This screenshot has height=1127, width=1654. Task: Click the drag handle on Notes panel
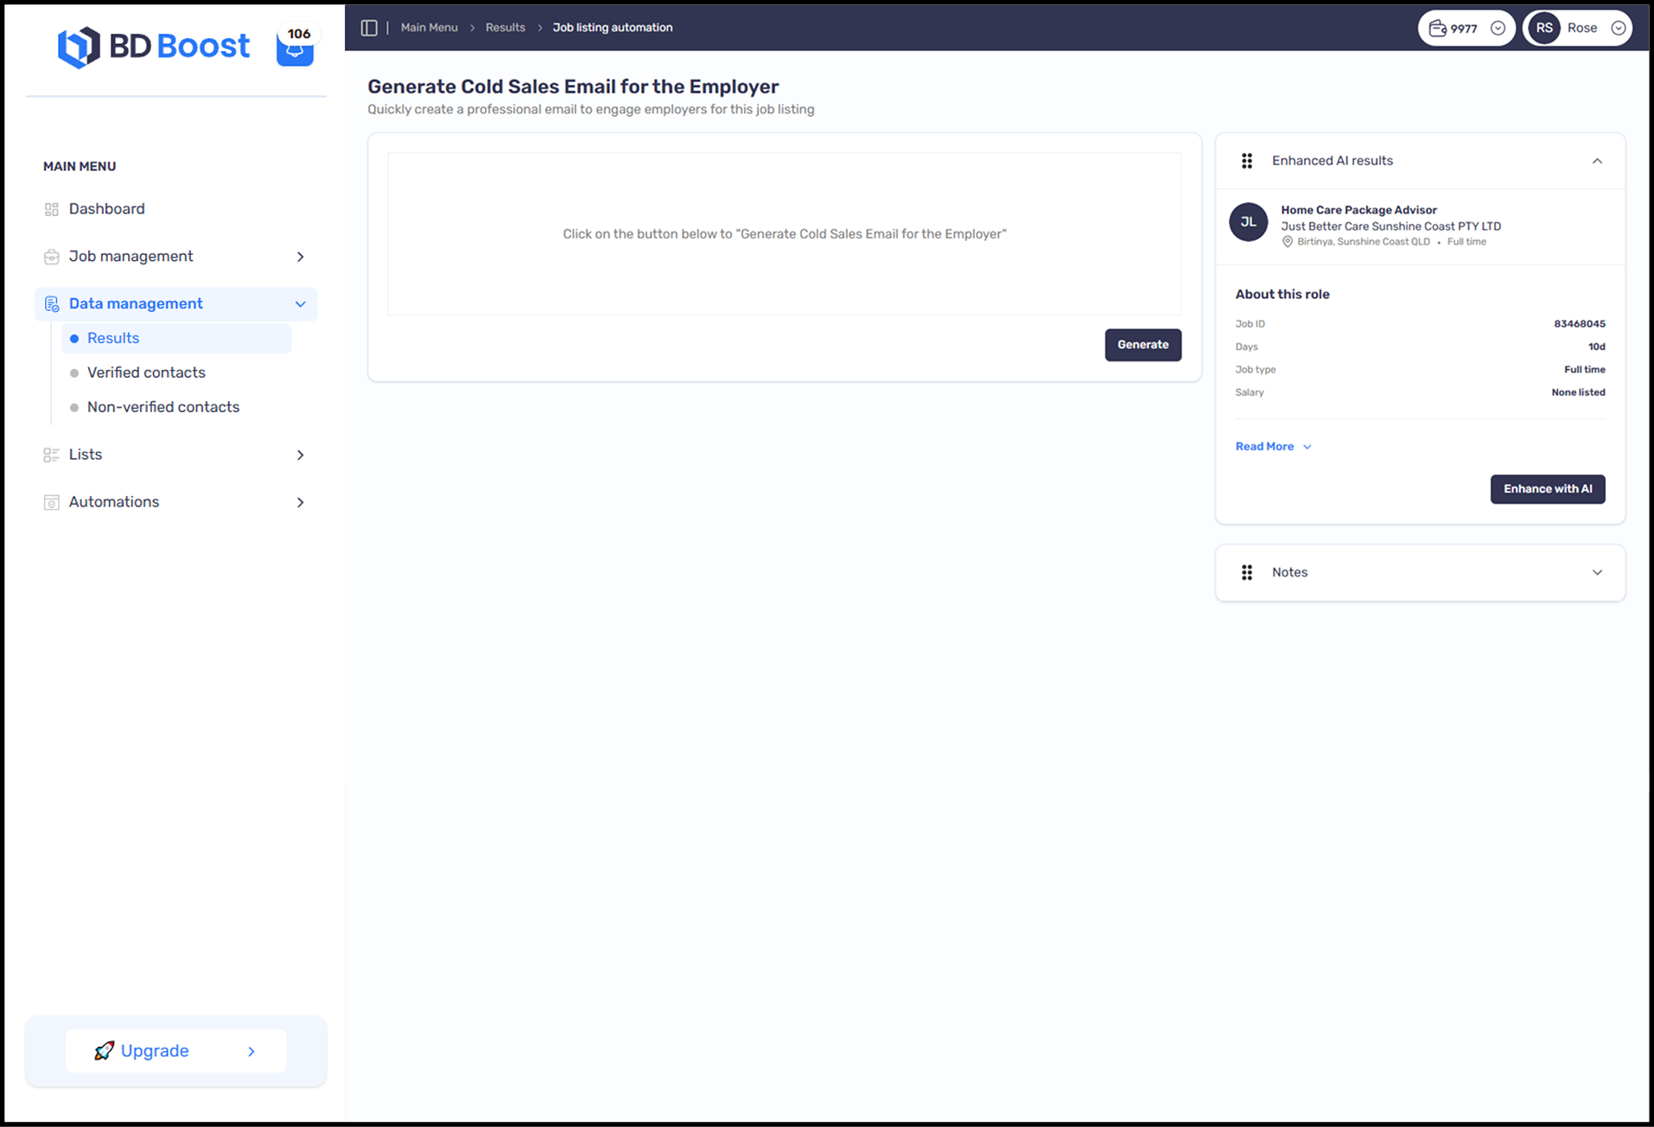point(1247,572)
